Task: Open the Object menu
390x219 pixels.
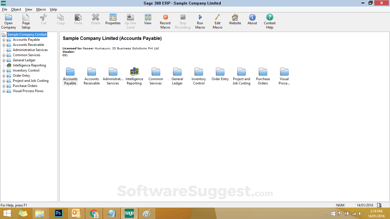Action: [16, 9]
